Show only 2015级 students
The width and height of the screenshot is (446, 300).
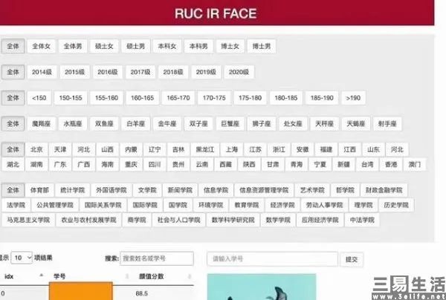click(x=74, y=72)
